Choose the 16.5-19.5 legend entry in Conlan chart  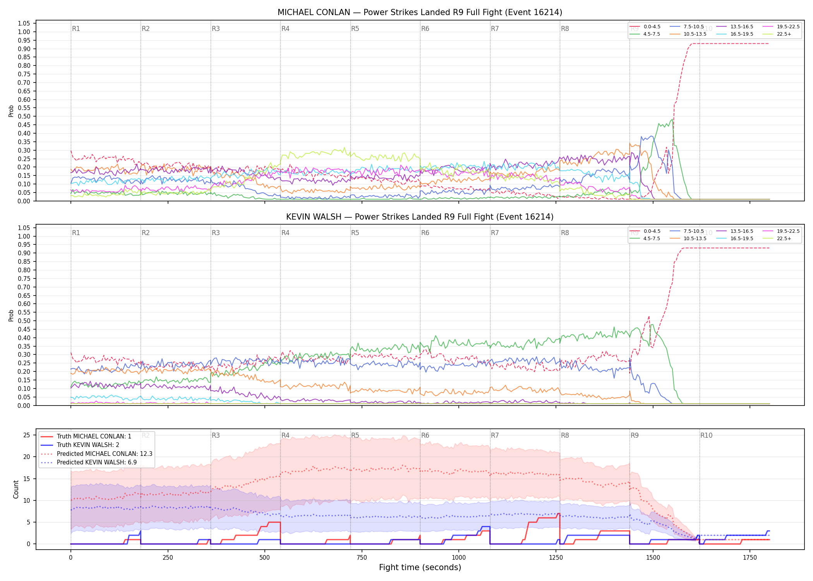735,34
